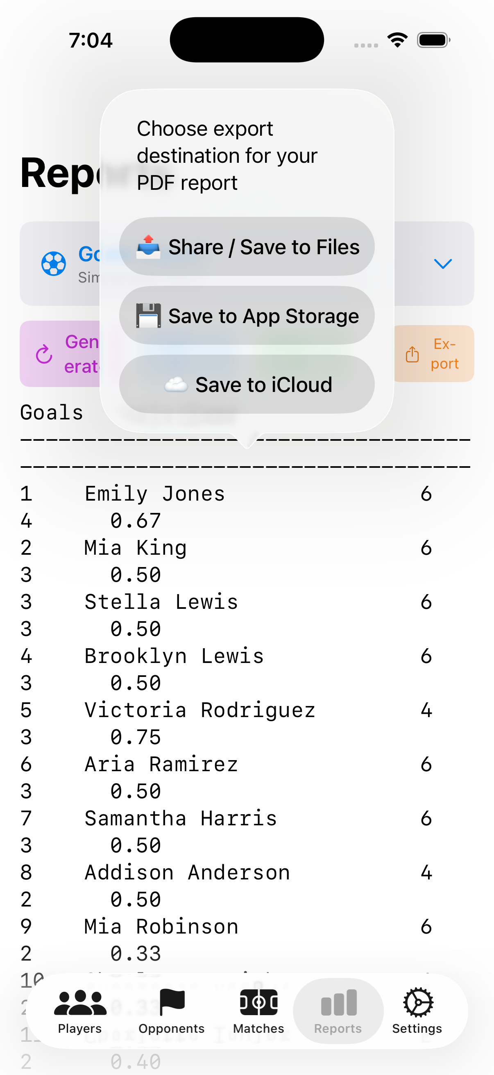Tap the Export share arrow icon

tap(412, 354)
